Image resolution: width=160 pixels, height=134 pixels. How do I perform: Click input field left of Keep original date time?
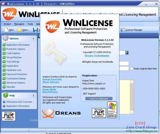click(x=124, y=69)
